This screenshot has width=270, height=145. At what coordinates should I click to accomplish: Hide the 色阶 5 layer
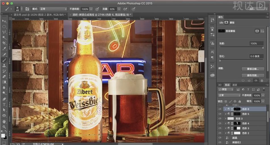point(220,114)
